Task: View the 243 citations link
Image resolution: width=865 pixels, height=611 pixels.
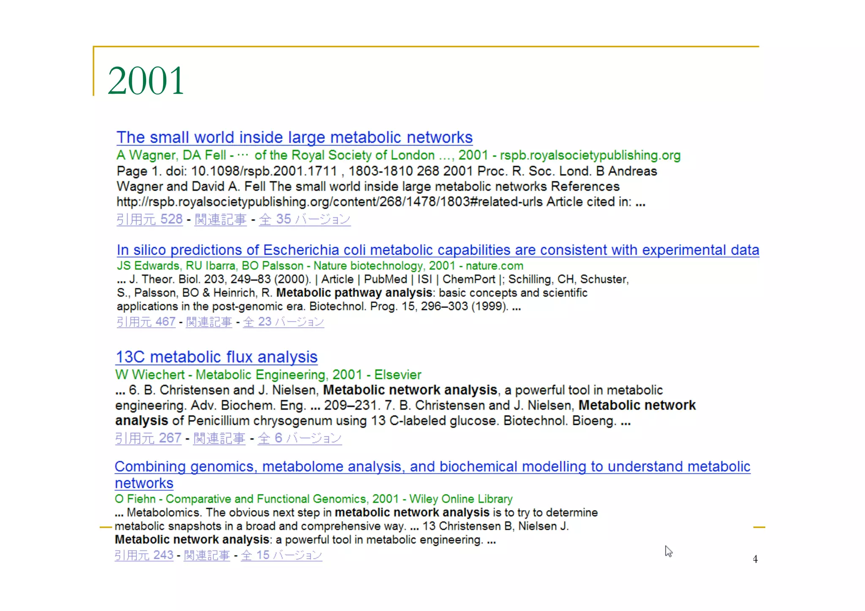Action: click(x=144, y=555)
